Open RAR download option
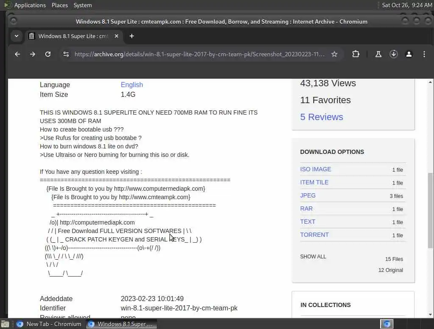434x329 pixels. click(x=306, y=208)
